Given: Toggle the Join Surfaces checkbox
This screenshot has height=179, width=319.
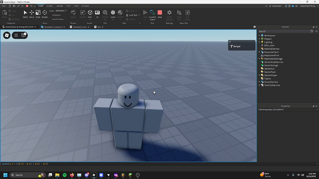Looking at the screenshot, I should (50, 19).
